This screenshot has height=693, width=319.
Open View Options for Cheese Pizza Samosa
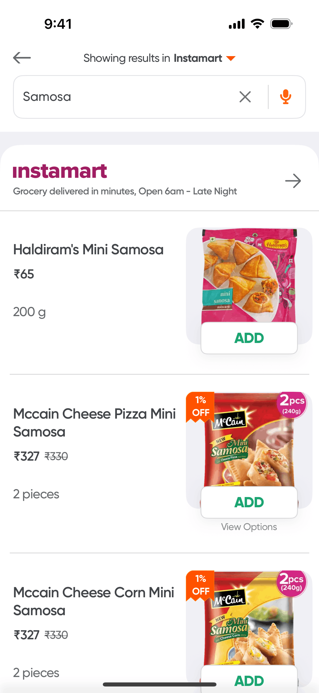[x=249, y=527]
